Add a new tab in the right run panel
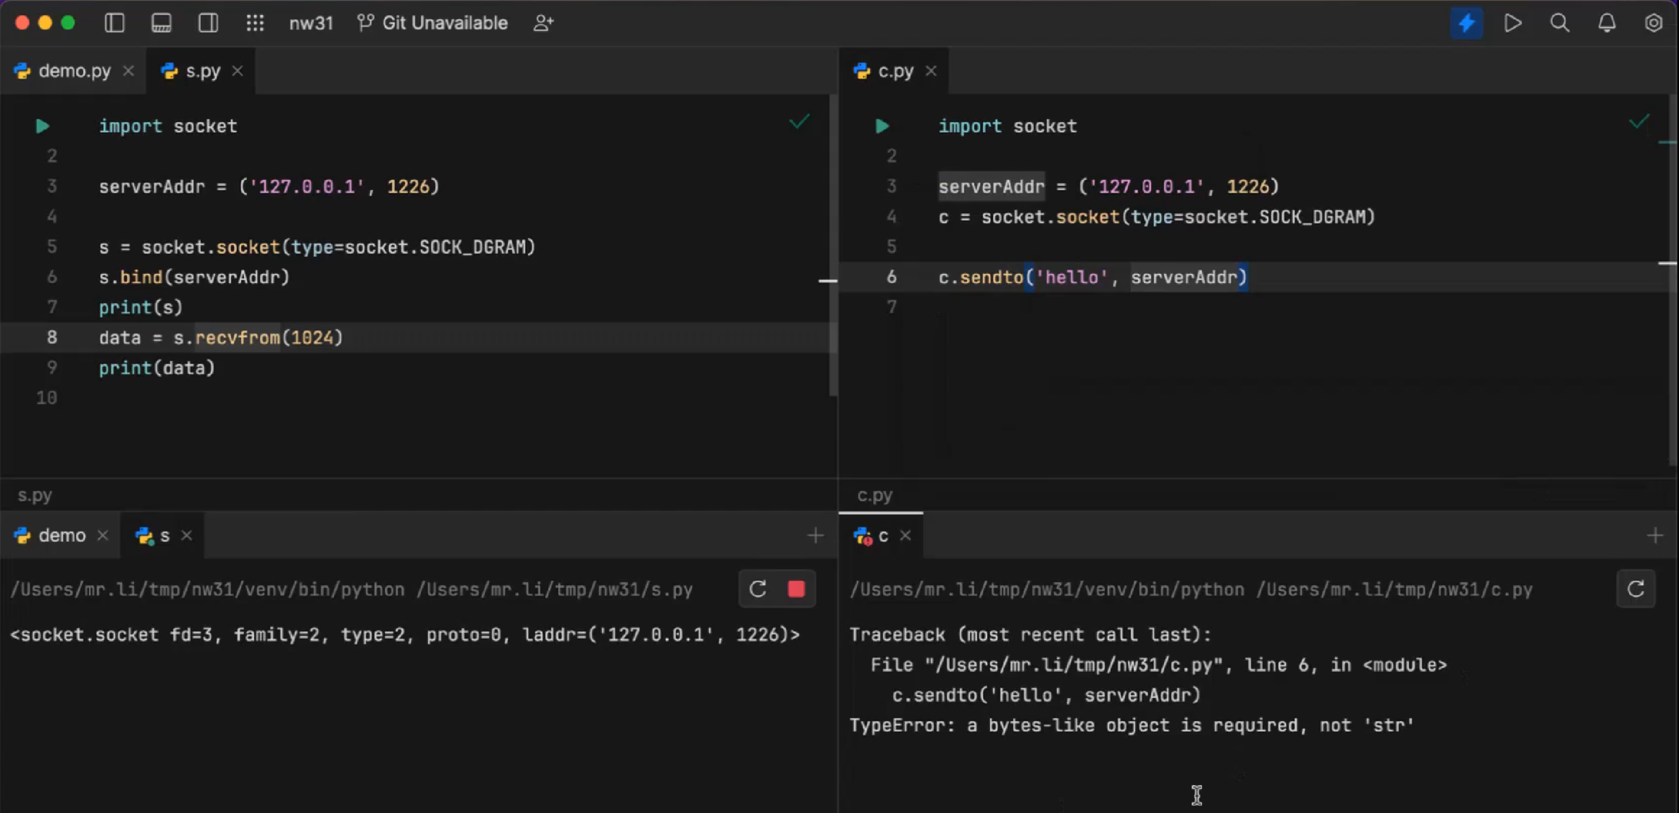The image size is (1679, 813). 1655,536
